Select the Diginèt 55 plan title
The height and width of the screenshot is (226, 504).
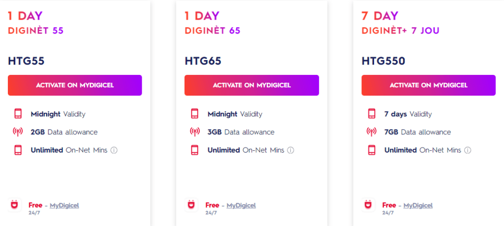pyautogui.click(x=36, y=31)
